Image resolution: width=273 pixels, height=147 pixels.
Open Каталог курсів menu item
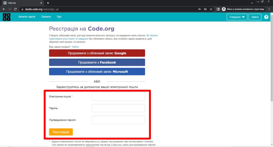pyautogui.click(x=27, y=17)
